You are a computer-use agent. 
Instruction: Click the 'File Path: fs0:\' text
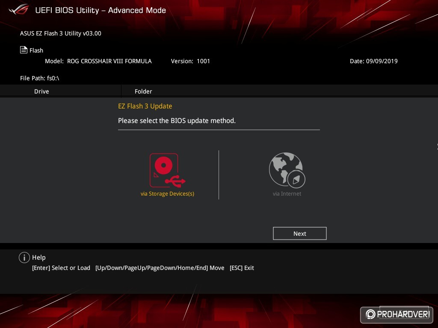pyautogui.click(x=40, y=78)
